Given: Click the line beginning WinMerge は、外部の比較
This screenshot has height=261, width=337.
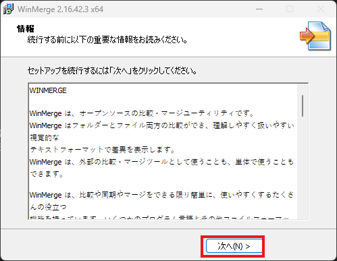Looking at the screenshot, I should pos(161,162).
